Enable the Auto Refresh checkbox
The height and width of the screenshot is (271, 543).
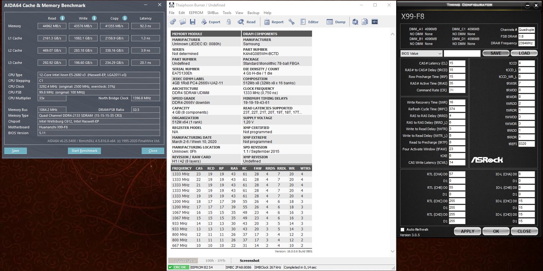point(402,229)
